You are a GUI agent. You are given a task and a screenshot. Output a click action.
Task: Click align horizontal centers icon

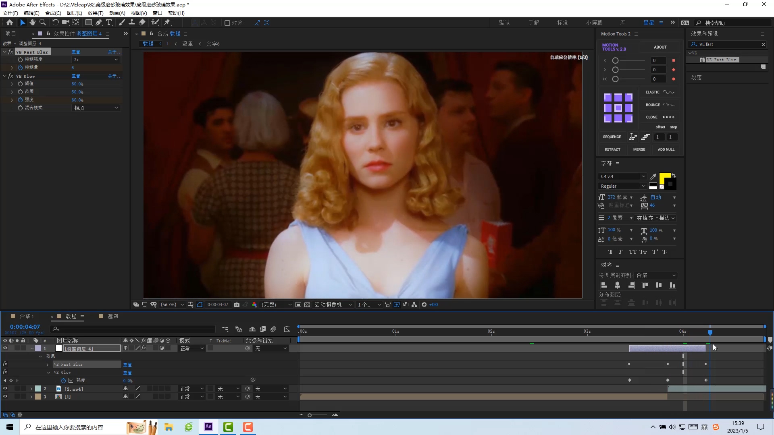(617, 286)
